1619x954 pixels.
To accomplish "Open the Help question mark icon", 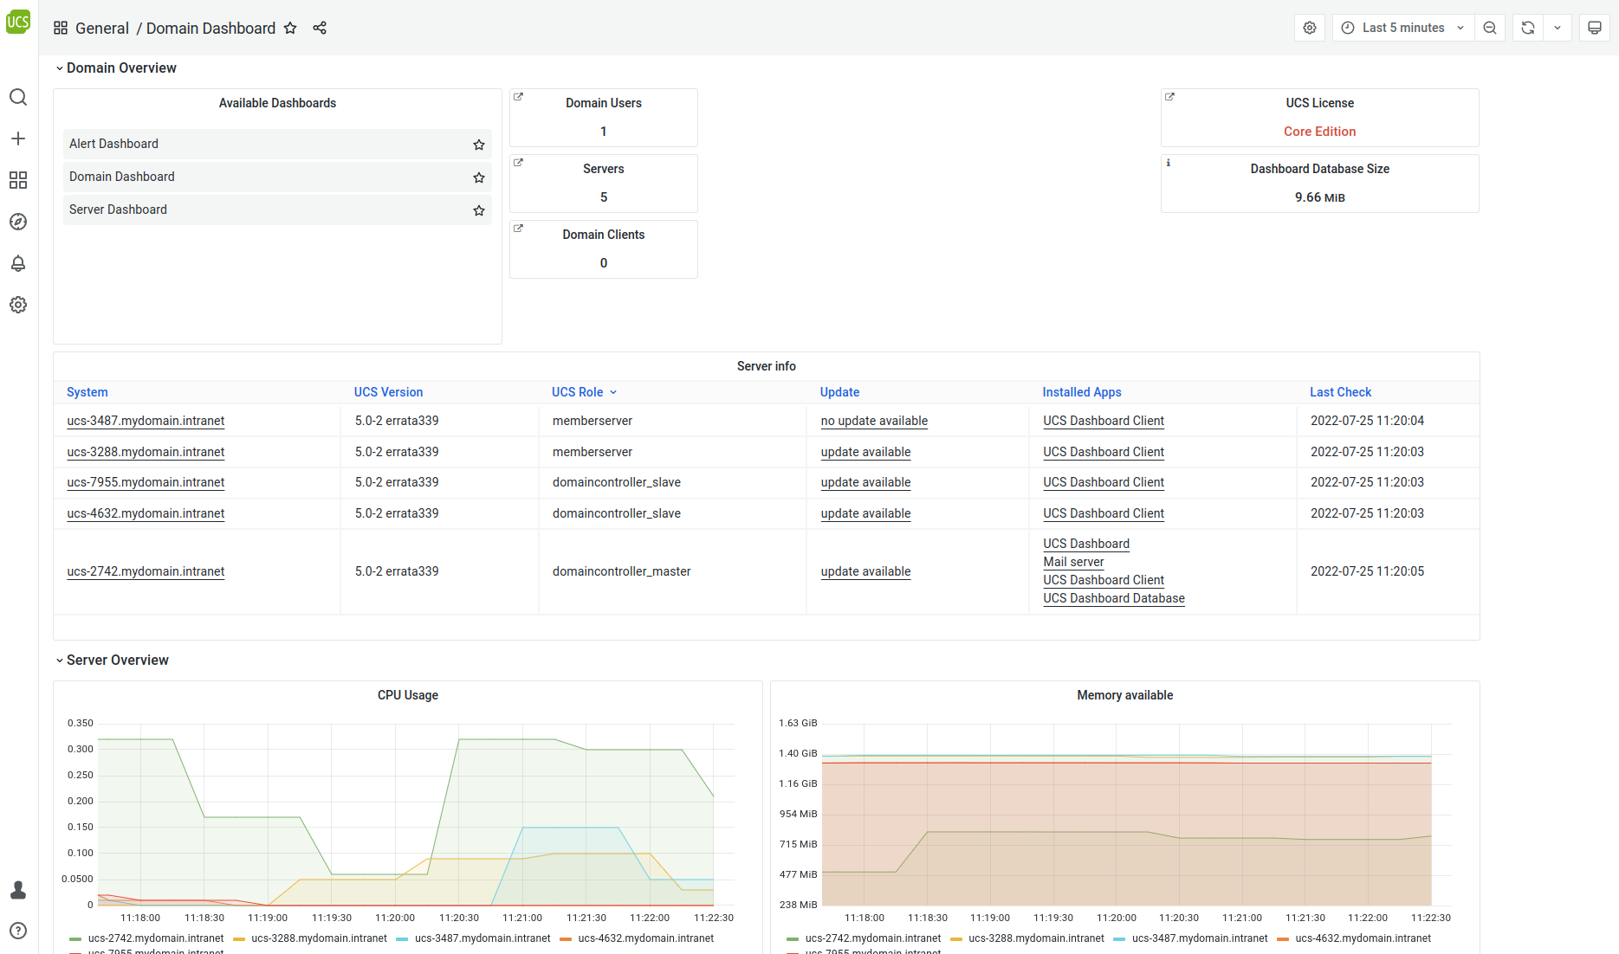I will [x=18, y=931].
